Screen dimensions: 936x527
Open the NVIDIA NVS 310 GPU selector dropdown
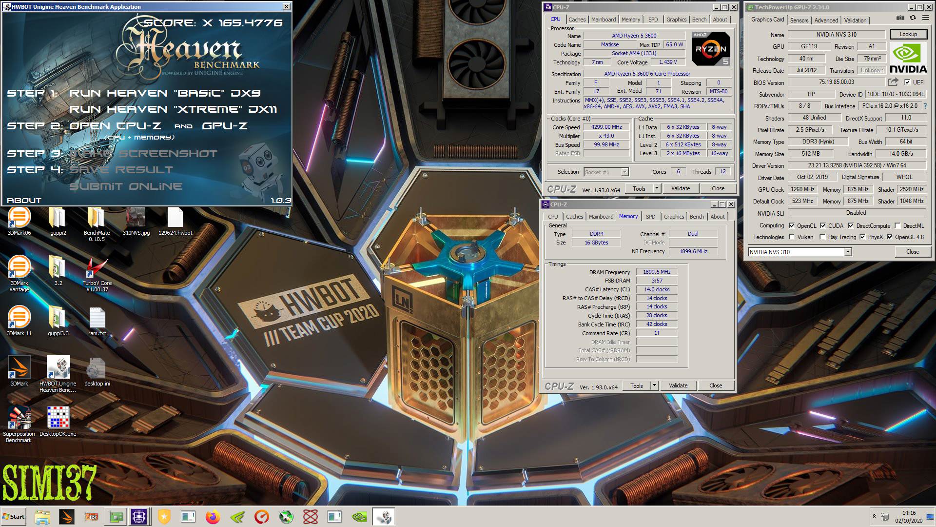(x=848, y=252)
